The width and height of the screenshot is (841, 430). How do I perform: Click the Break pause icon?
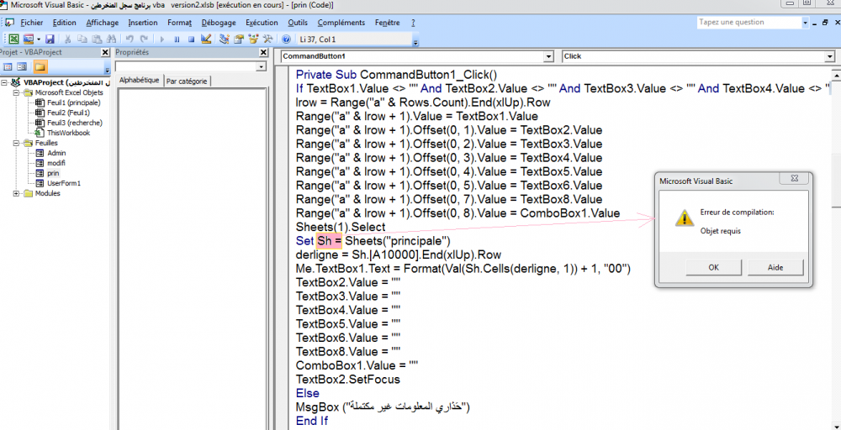point(177,39)
